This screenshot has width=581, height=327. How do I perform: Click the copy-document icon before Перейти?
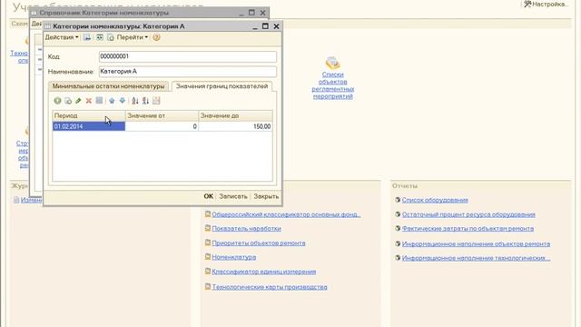pos(111,37)
